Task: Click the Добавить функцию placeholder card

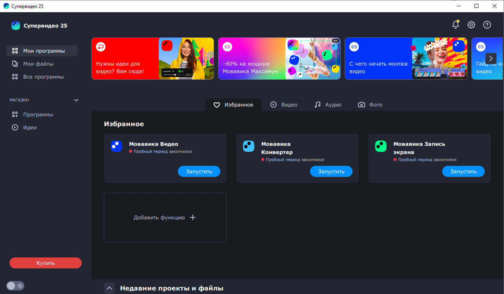Action: (165, 217)
